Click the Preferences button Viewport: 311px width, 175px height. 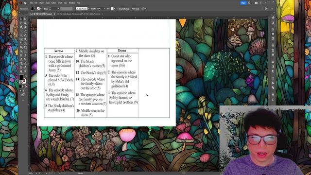click(135, 9)
